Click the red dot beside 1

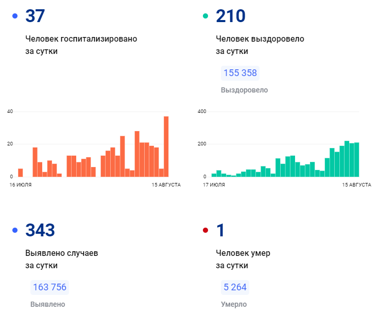tap(205, 230)
